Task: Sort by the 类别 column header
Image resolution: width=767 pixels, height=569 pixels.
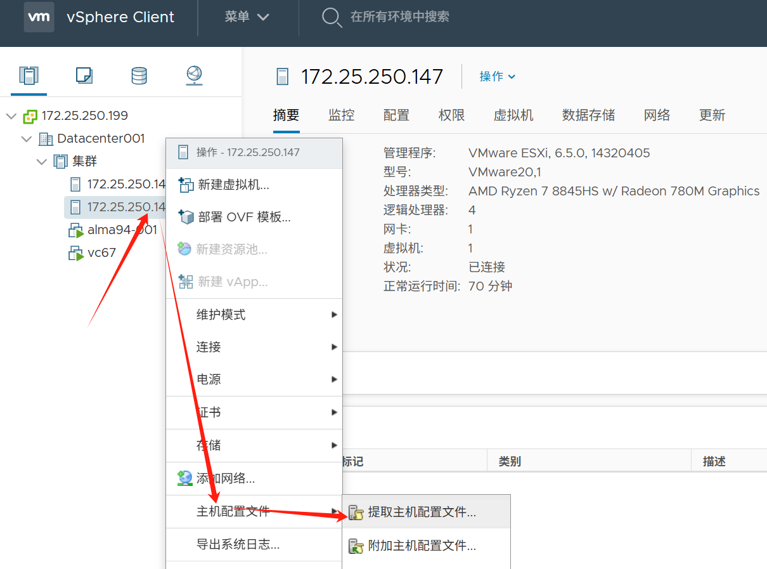Action: pos(510,461)
